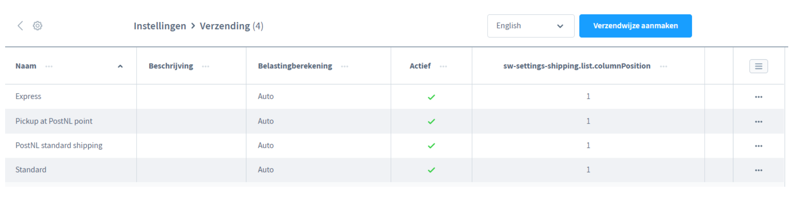
Task: Toggle Naam column sort arrow
Action: click(x=120, y=66)
